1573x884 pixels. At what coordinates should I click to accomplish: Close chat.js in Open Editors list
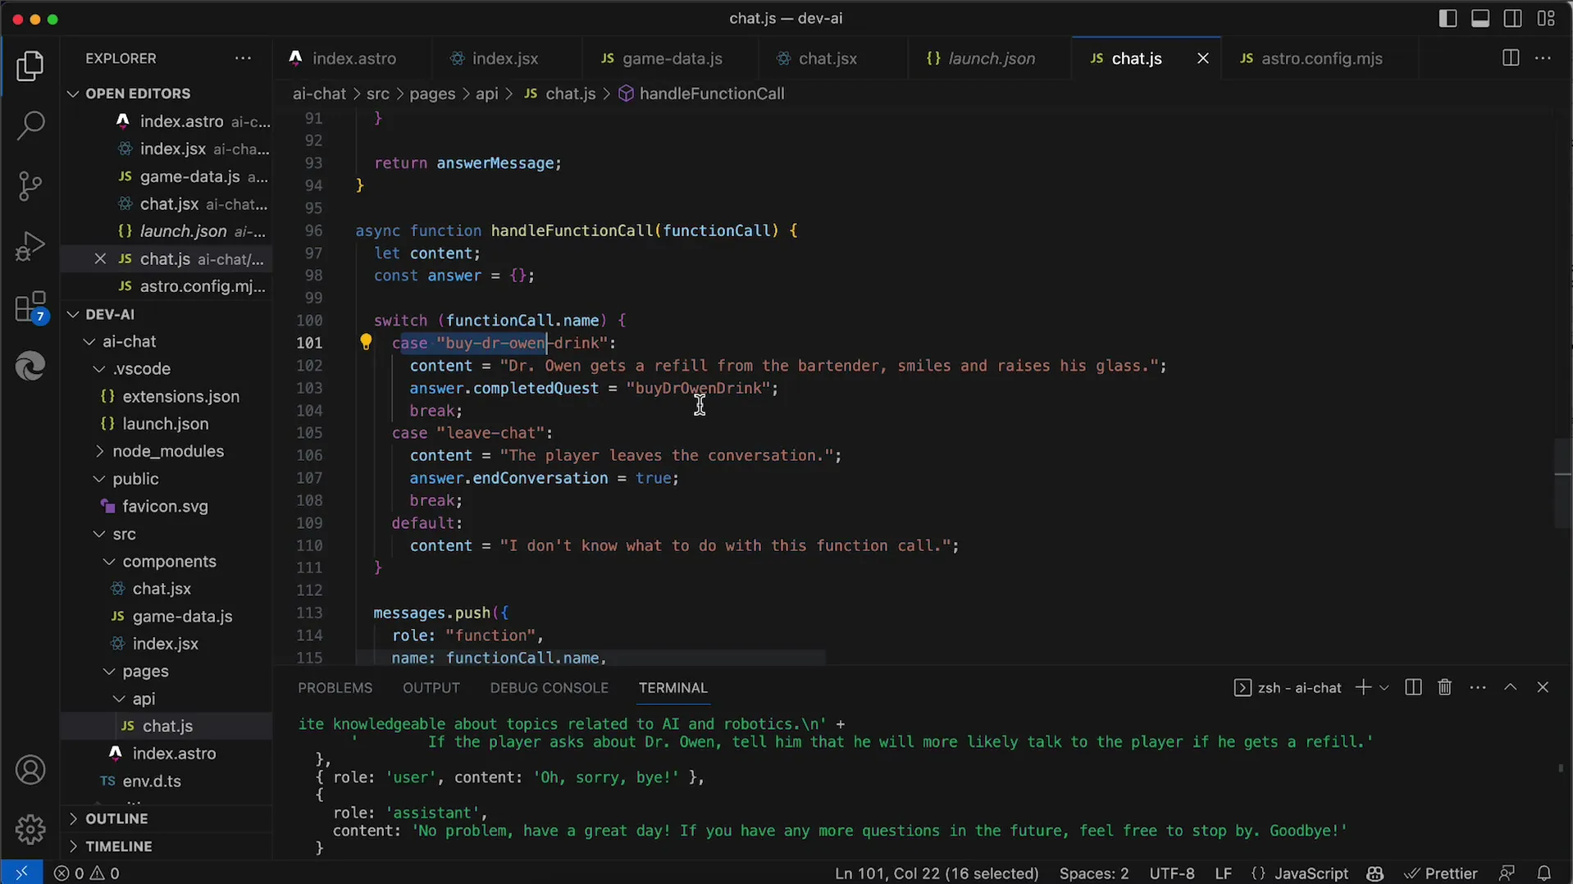(x=100, y=258)
